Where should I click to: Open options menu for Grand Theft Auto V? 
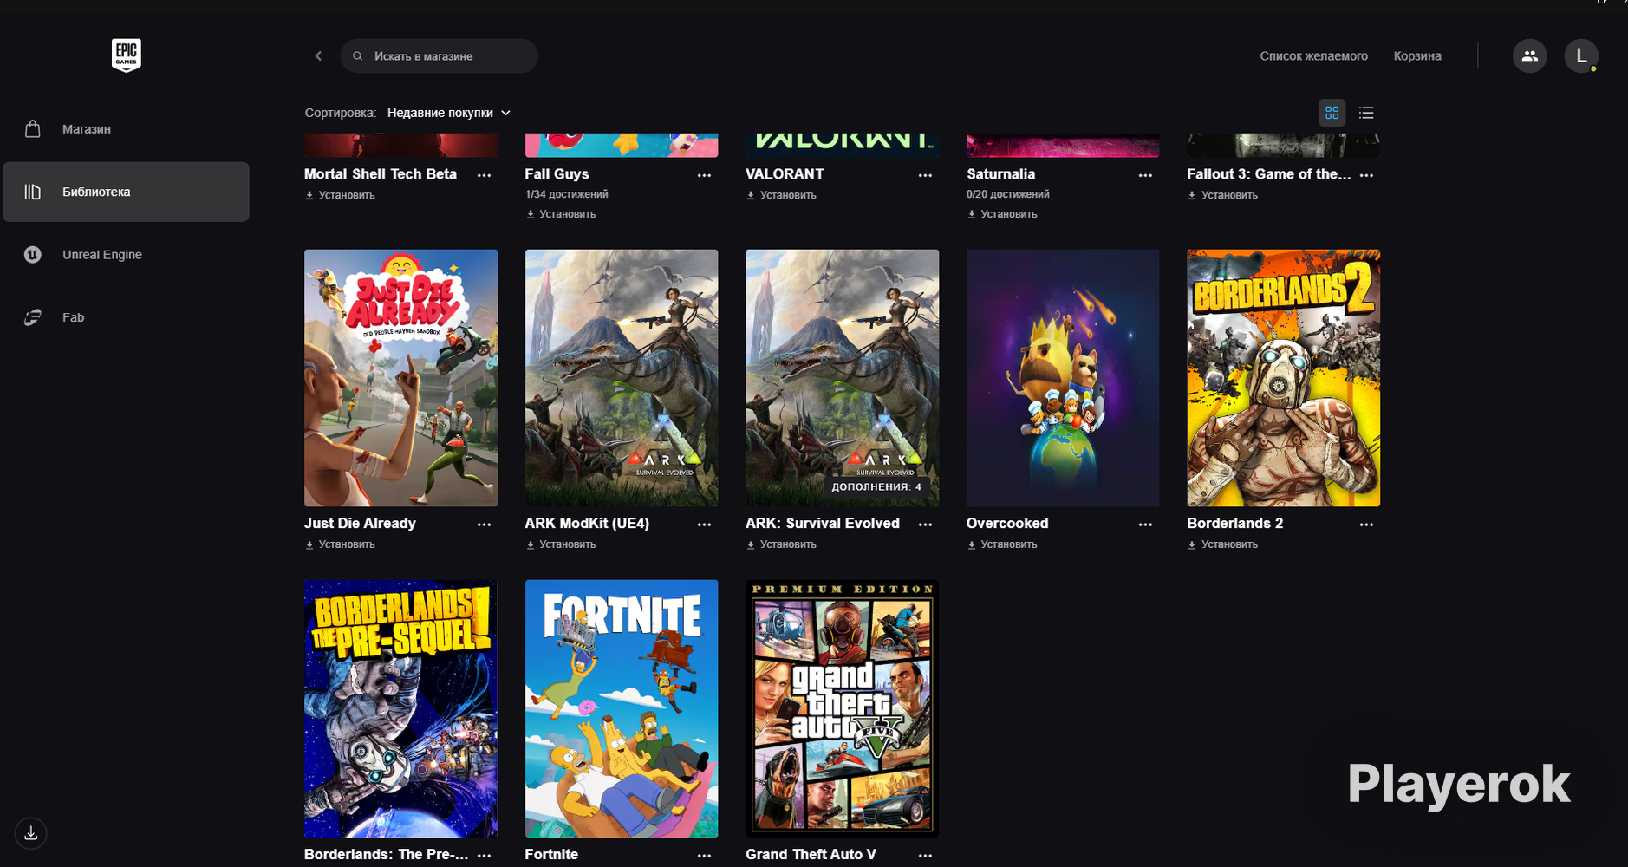(x=925, y=856)
